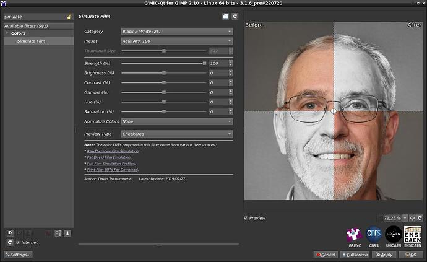
Task: Click the copy-command icon beside Simulate Film title
Action: tap(225, 16)
